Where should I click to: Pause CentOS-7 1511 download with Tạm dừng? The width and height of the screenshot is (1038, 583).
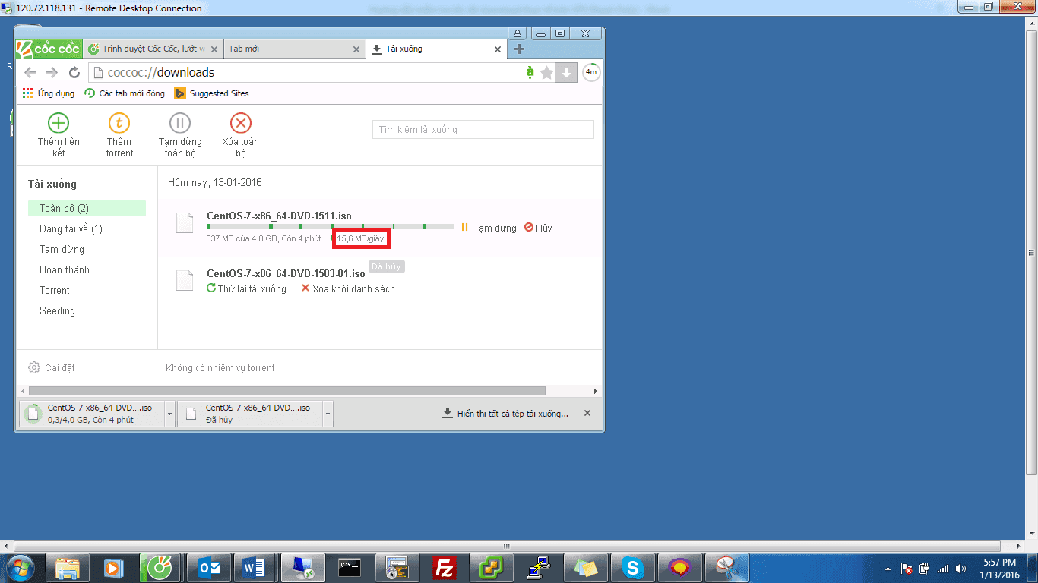tap(489, 228)
